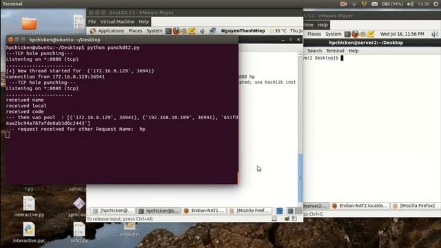The image size is (441, 248).
Task: Click the terminal launcher icon in C2 VM panel
Action: [347, 34]
